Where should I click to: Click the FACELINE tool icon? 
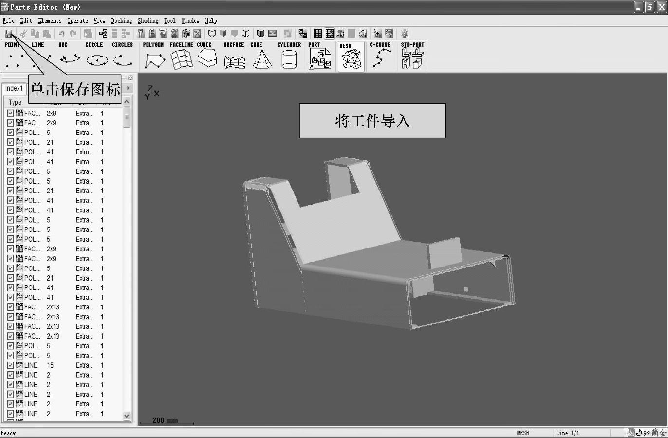click(x=181, y=57)
